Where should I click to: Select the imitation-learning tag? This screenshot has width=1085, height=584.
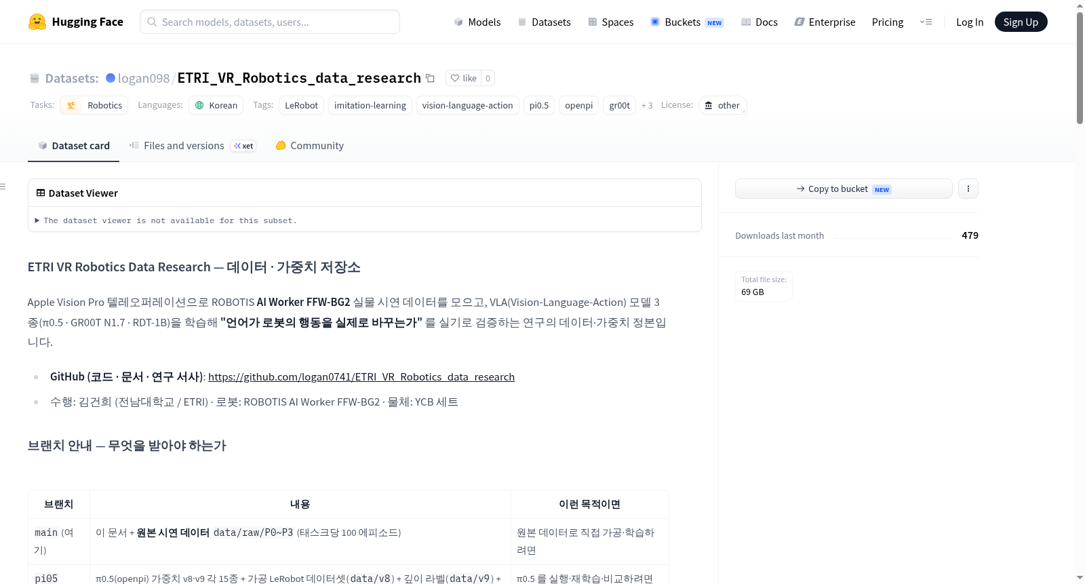click(370, 105)
